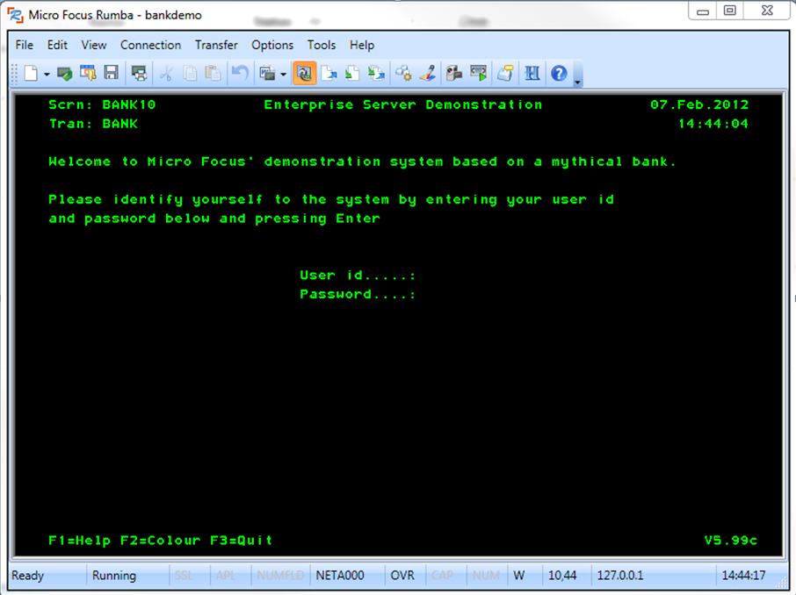Click the Copy icon in the toolbar
Image resolution: width=796 pixels, height=595 pixels.
pyautogui.click(x=190, y=74)
